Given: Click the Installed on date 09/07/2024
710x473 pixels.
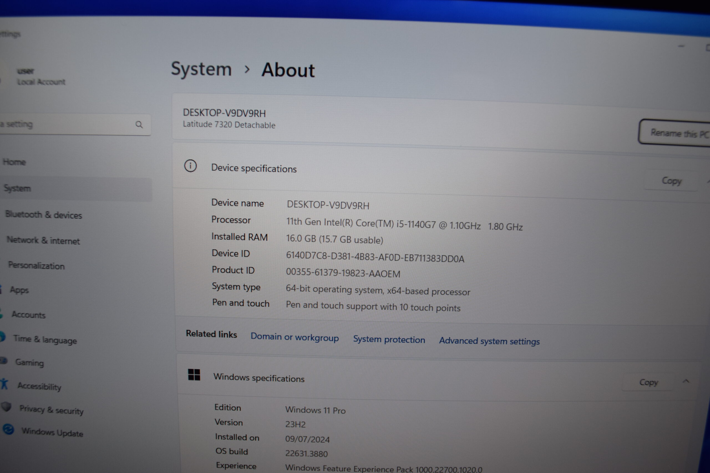Looking at the screenshot, I should coord(307,439).
